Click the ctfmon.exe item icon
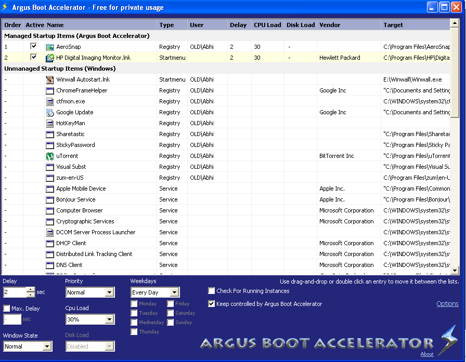The image size is (466, 362). [50, 101]
